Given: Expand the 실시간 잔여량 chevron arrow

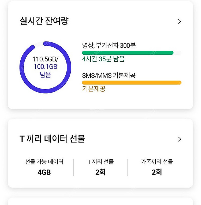Looking at the screenshot, I should click(x=179, y=22).
